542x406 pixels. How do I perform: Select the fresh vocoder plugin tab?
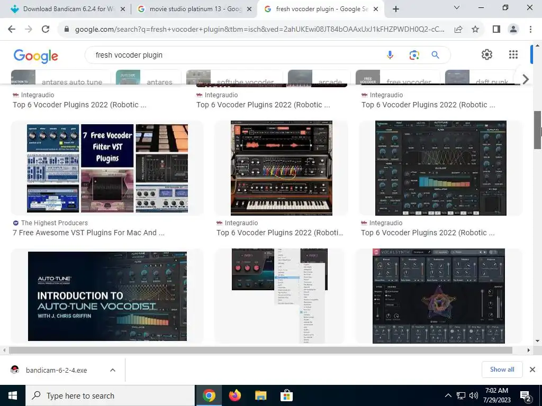click(320, 9)
